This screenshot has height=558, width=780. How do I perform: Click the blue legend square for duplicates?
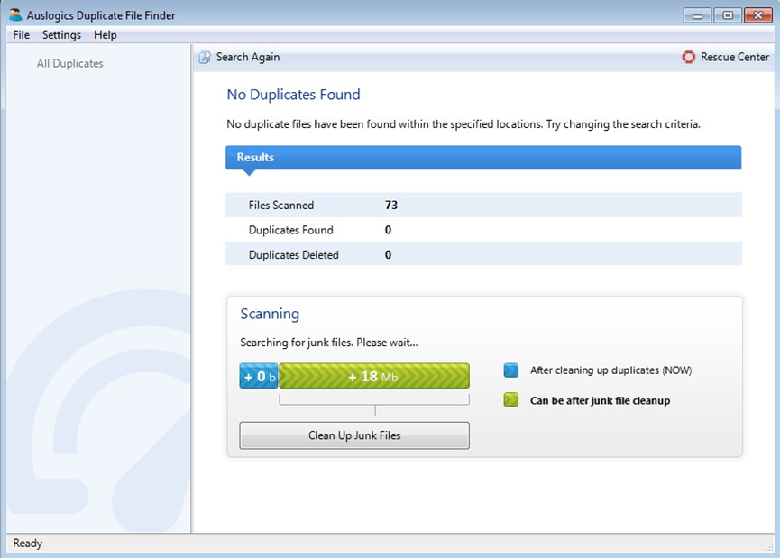pyautogui.click(x=511, y=370)
